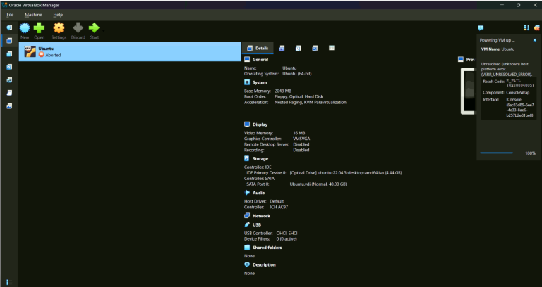This screenshot has width=542, height=287.
Task: Click the USB section header icon
Action: pyautogui.click(x=247, y=224)
